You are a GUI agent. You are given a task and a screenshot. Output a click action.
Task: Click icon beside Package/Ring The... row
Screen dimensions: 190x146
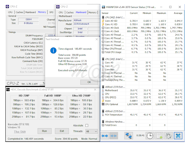pos(103,80)
